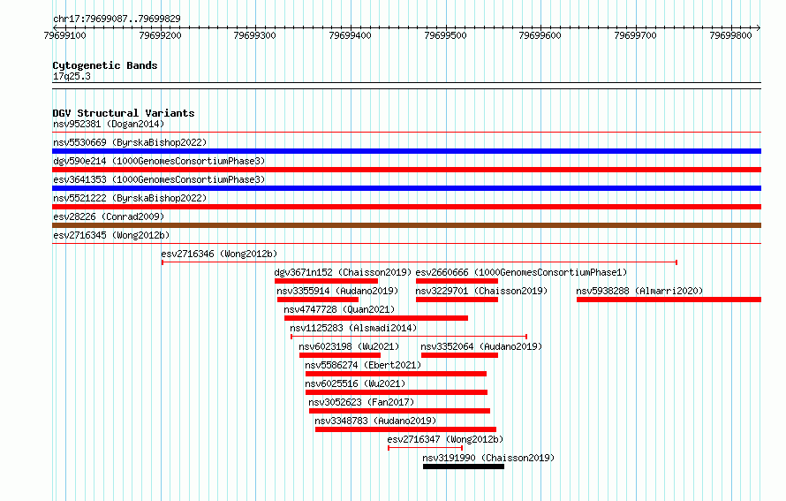Click the thin red line under esv2716345

tap(406, 244)
